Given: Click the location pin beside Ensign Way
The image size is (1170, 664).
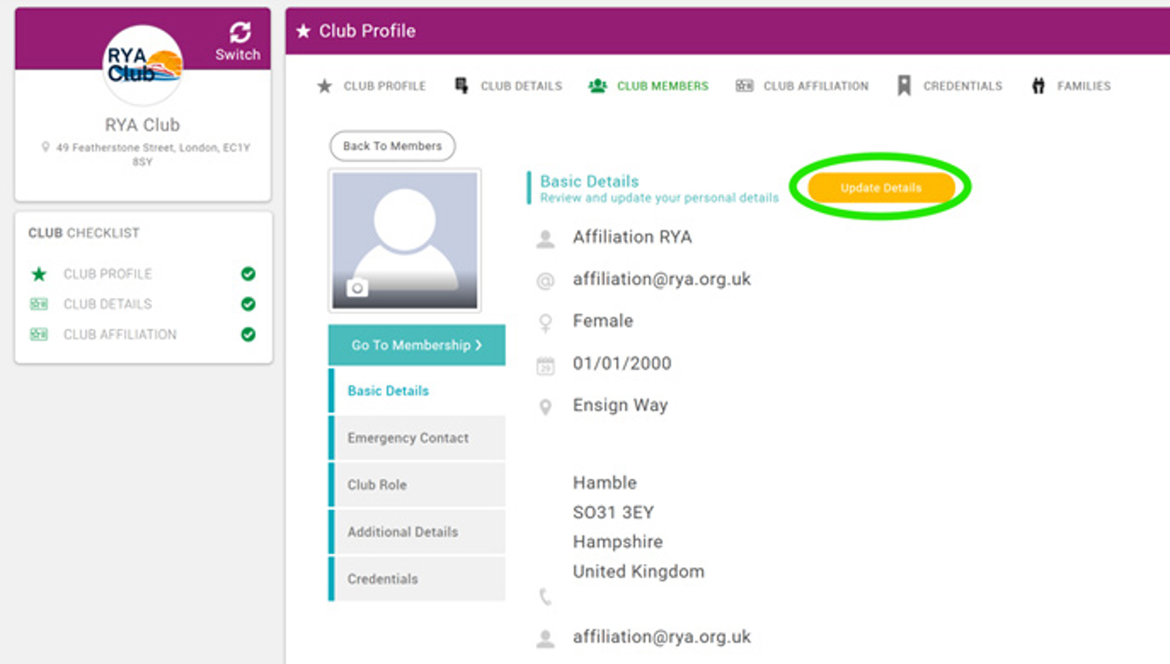Looking at the screenshot, I should coord(546,407).
